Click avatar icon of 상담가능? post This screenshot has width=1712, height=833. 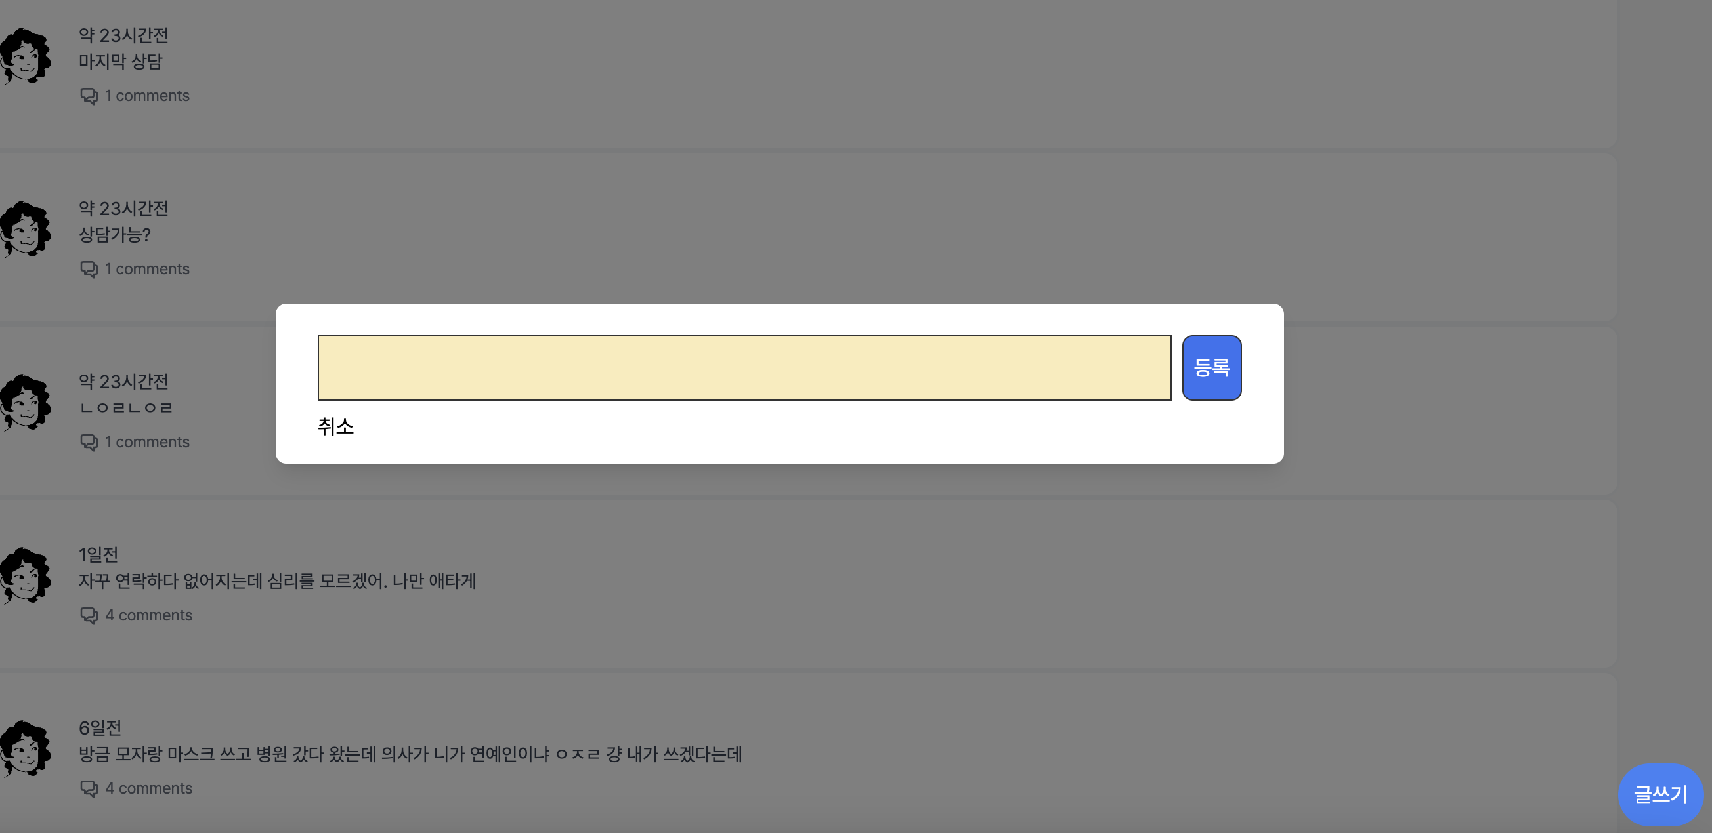[26, 229]
